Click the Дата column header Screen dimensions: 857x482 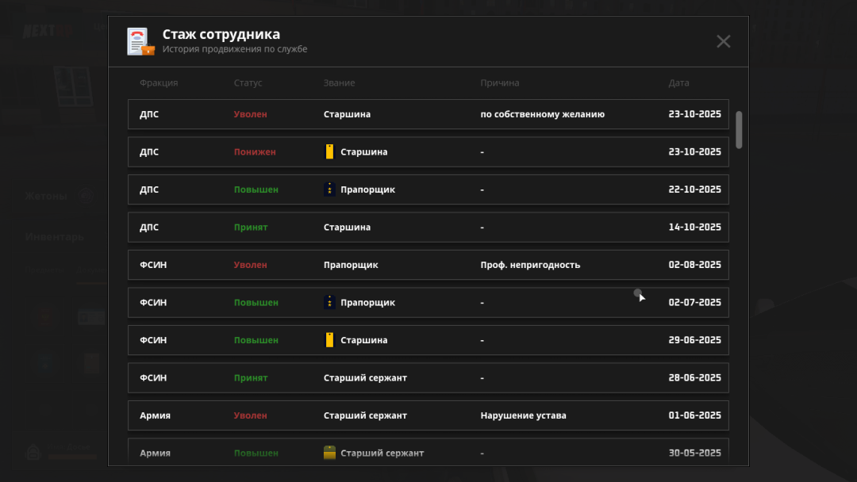[678, 83]
